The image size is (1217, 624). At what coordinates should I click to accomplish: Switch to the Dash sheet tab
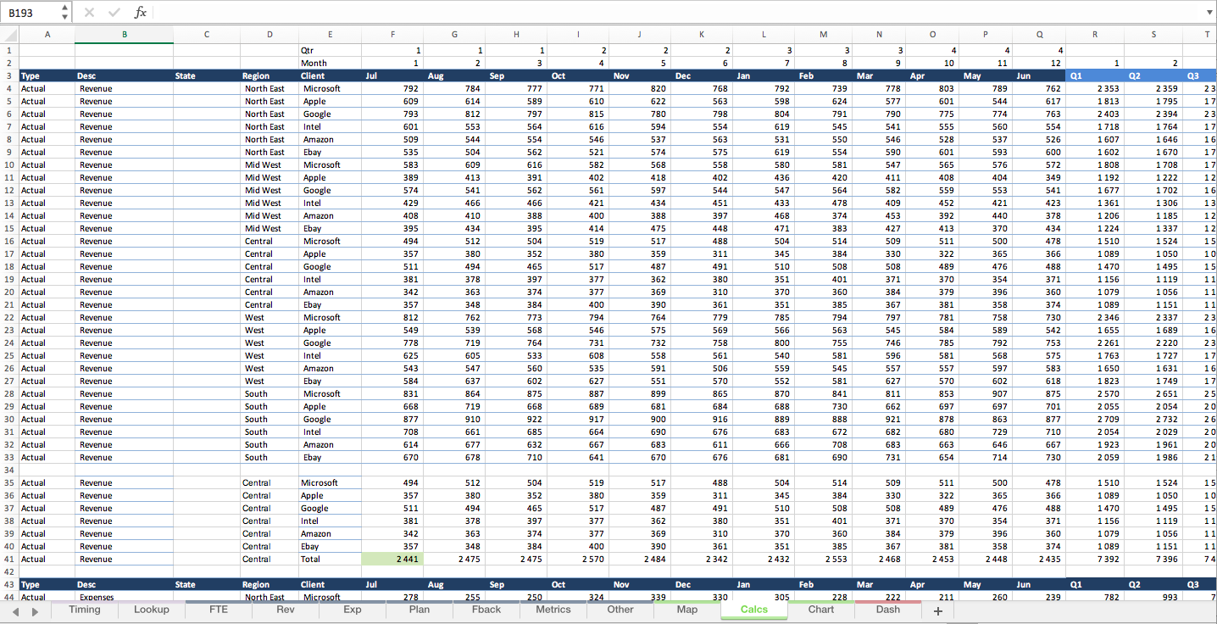(x=888, y=610)
